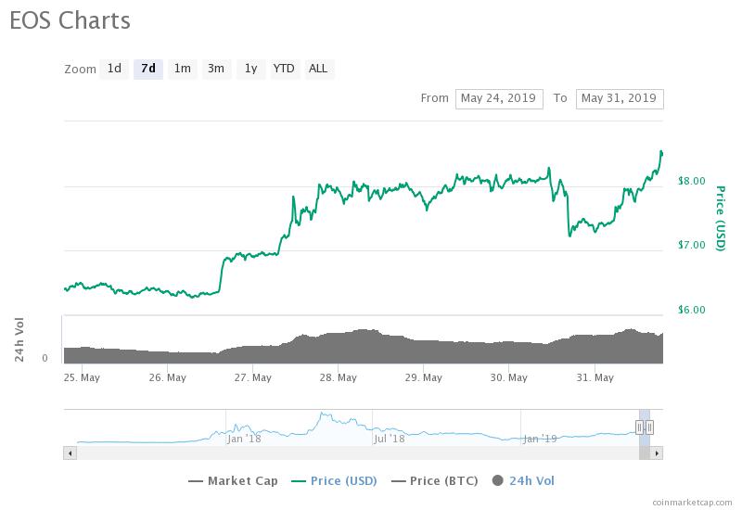Click the Jul '18 navigator label
The width and height of the screenshot is (742, 510).
click(390, 439)
